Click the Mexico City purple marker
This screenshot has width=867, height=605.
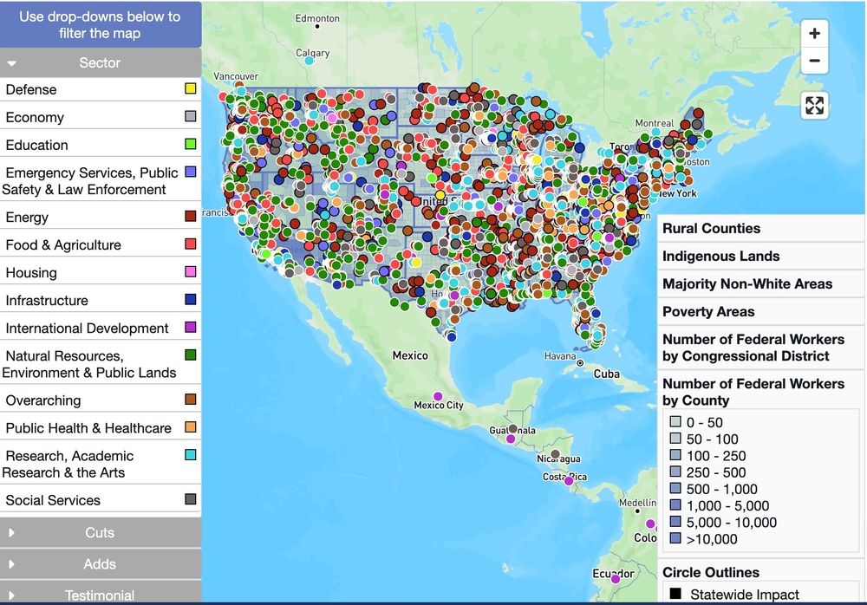point(438,396)
